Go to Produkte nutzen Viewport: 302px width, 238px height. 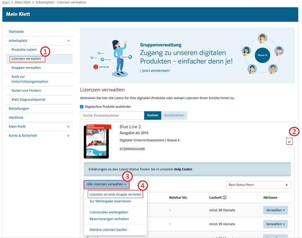tap(24, 50)
